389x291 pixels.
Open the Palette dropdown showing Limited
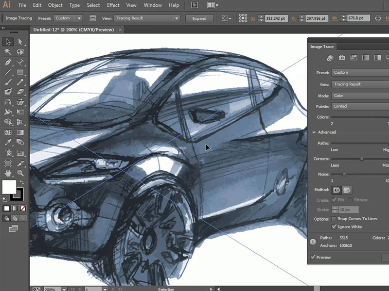tap(360, 106)
